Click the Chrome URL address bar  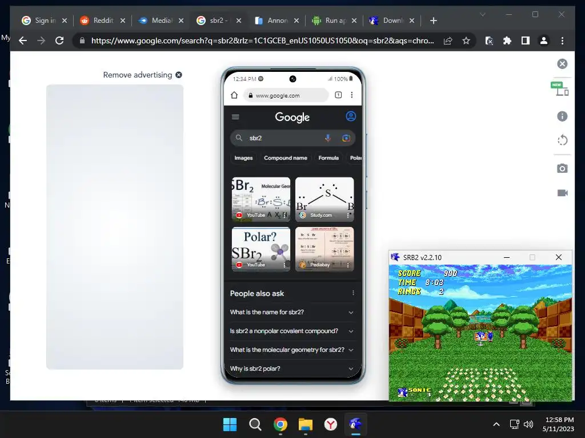(262, 40)
